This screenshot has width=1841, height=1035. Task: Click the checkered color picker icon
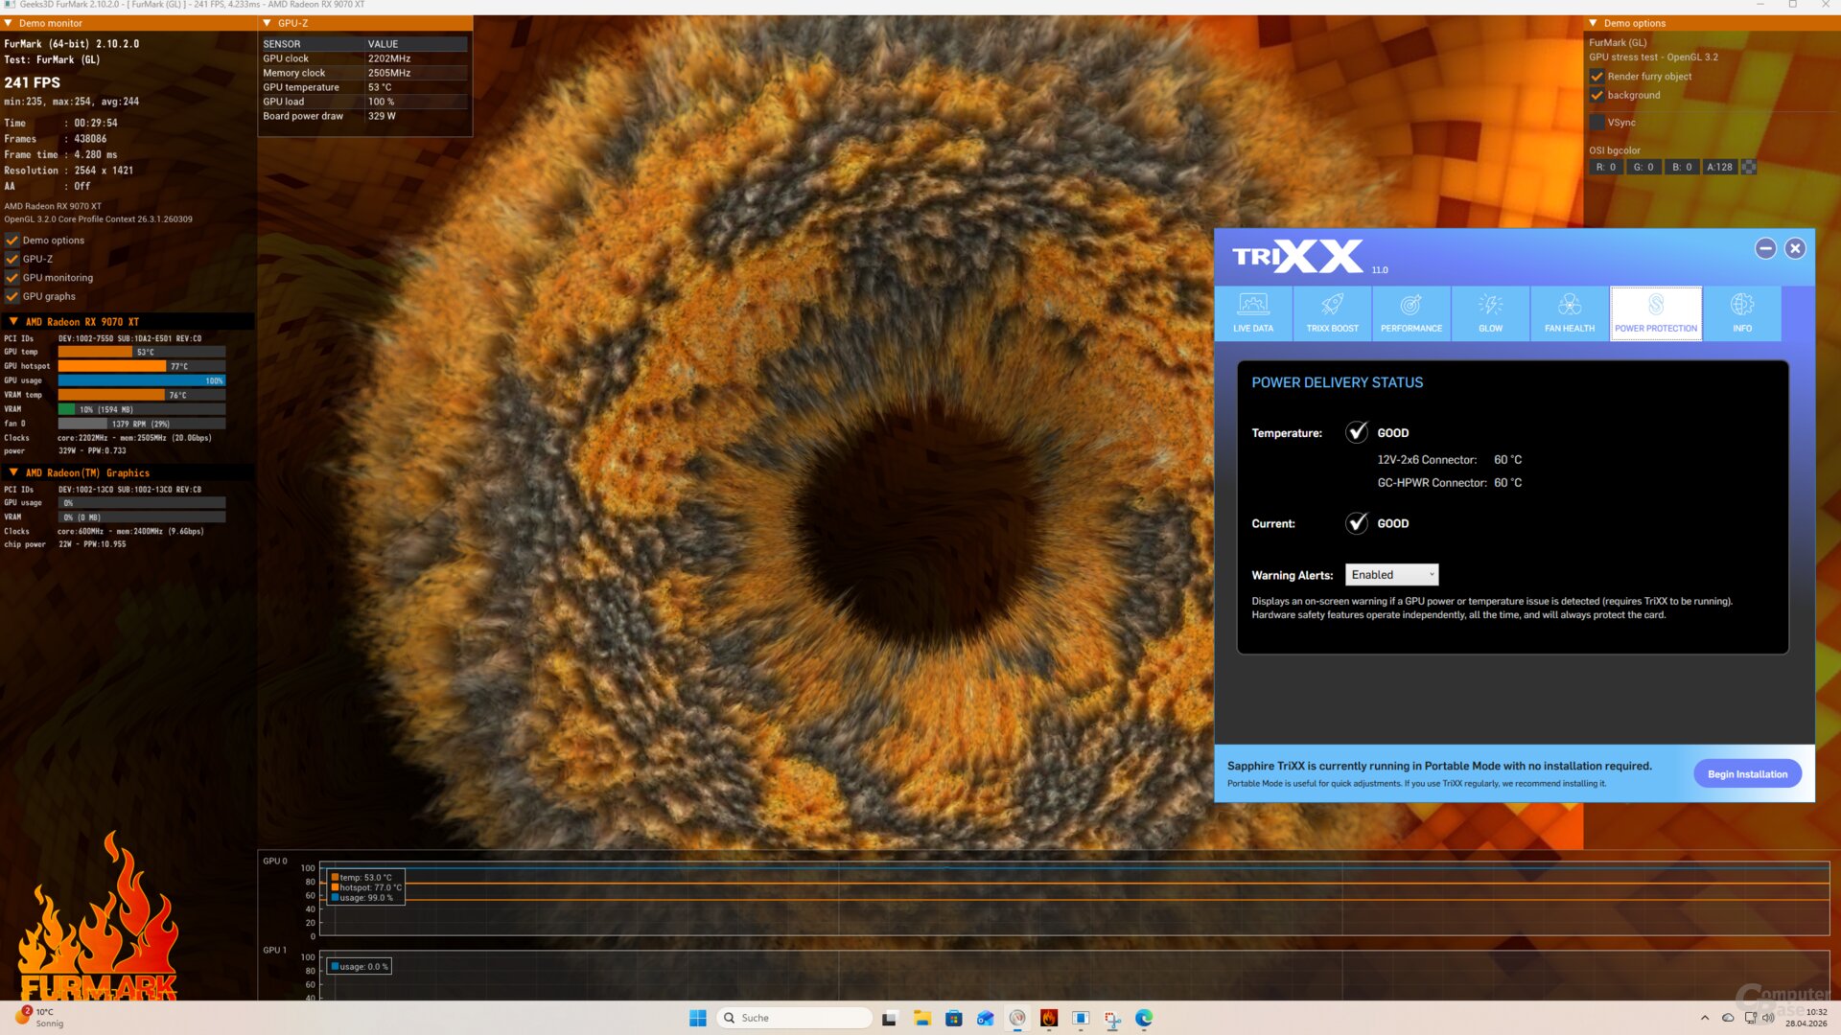(1749, 167)
